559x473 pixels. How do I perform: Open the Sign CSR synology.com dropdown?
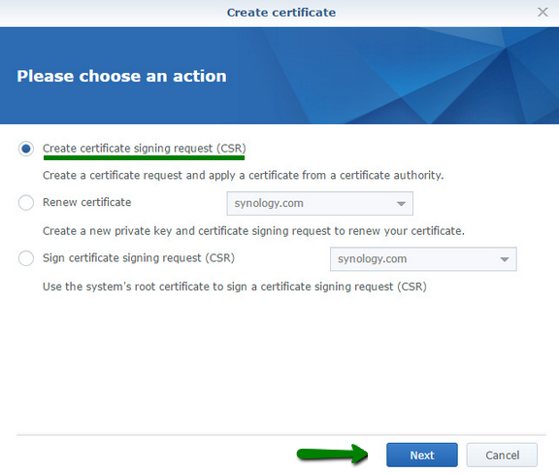tap(423, 259)
